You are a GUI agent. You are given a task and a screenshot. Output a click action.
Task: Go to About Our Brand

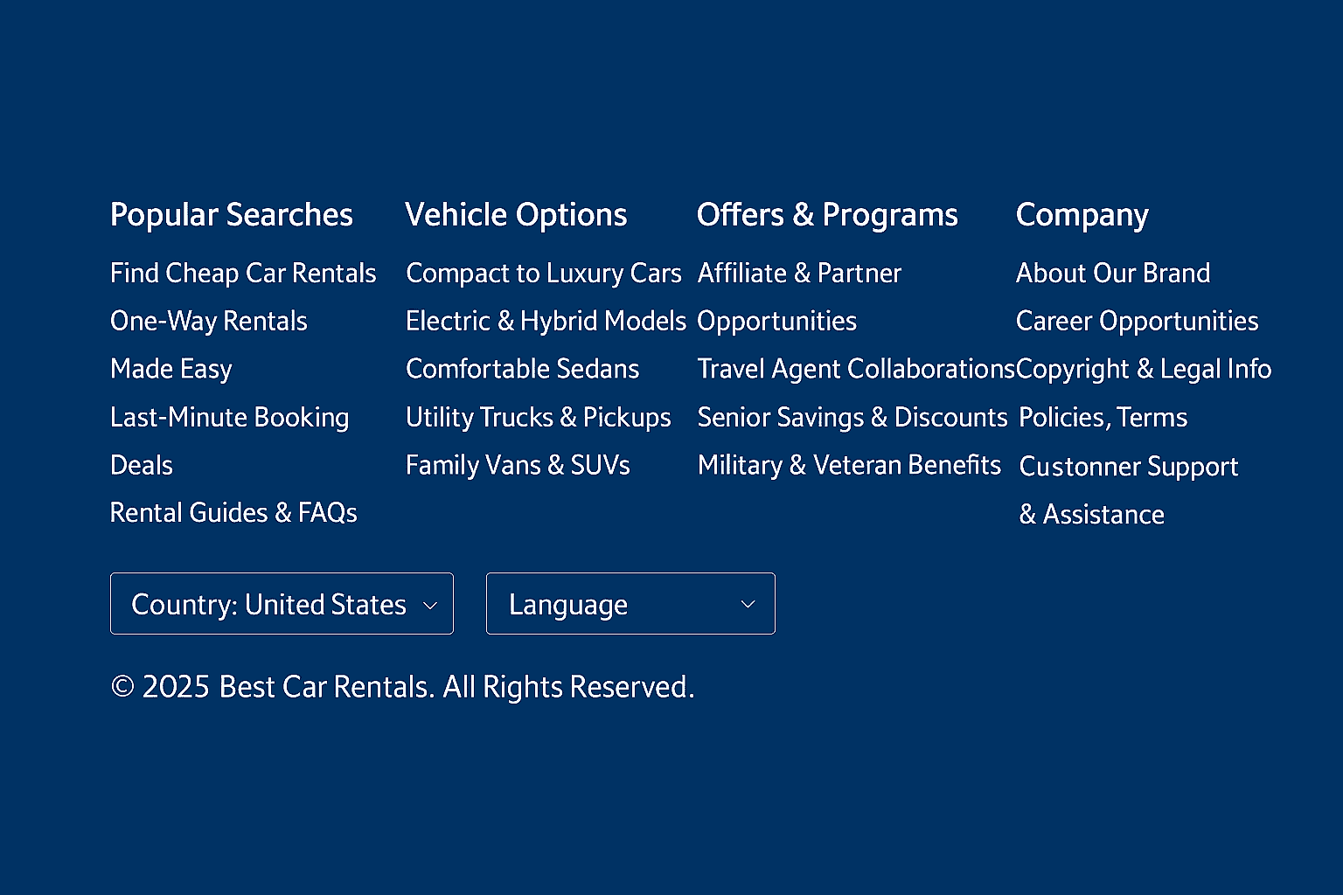coord(1113,274)
